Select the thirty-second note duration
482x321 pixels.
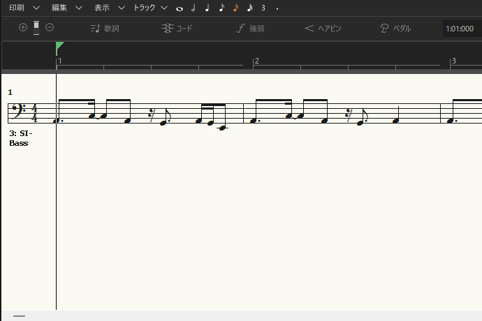tap(249, 8)
